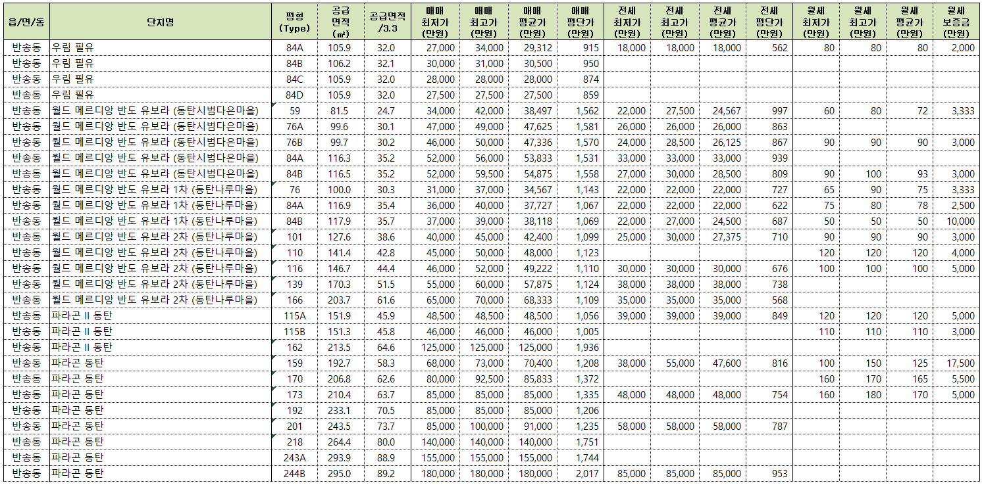Click the 243A type cell

click(x=295, y=458)
